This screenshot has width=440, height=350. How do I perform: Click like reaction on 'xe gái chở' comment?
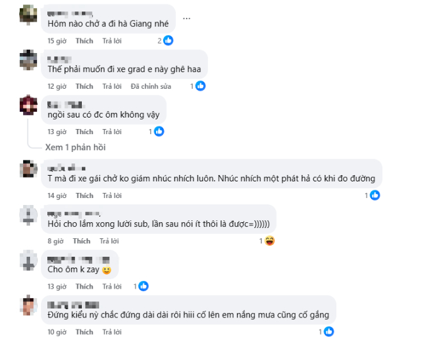375,195
